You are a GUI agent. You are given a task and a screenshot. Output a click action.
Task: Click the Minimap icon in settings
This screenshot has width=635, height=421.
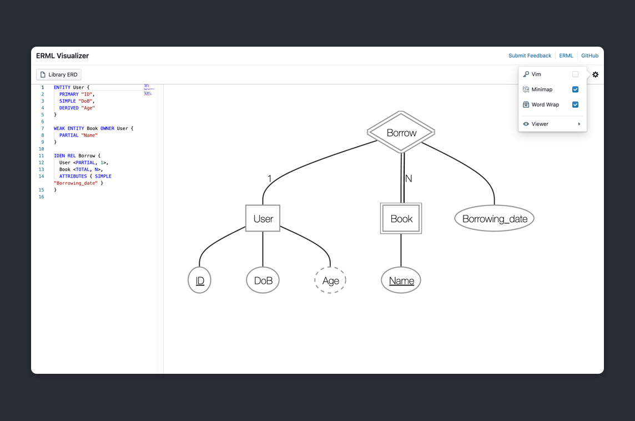coord(526,89)
